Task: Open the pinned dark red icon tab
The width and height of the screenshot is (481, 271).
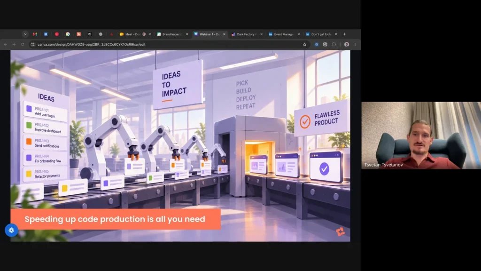Action: pos(112,34)
